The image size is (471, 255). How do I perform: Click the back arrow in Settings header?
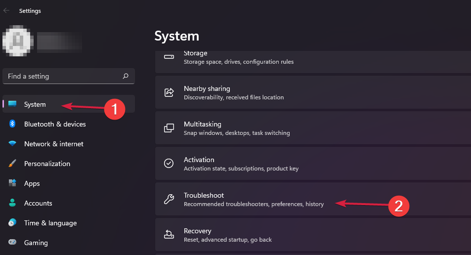(x=6, y=10)
